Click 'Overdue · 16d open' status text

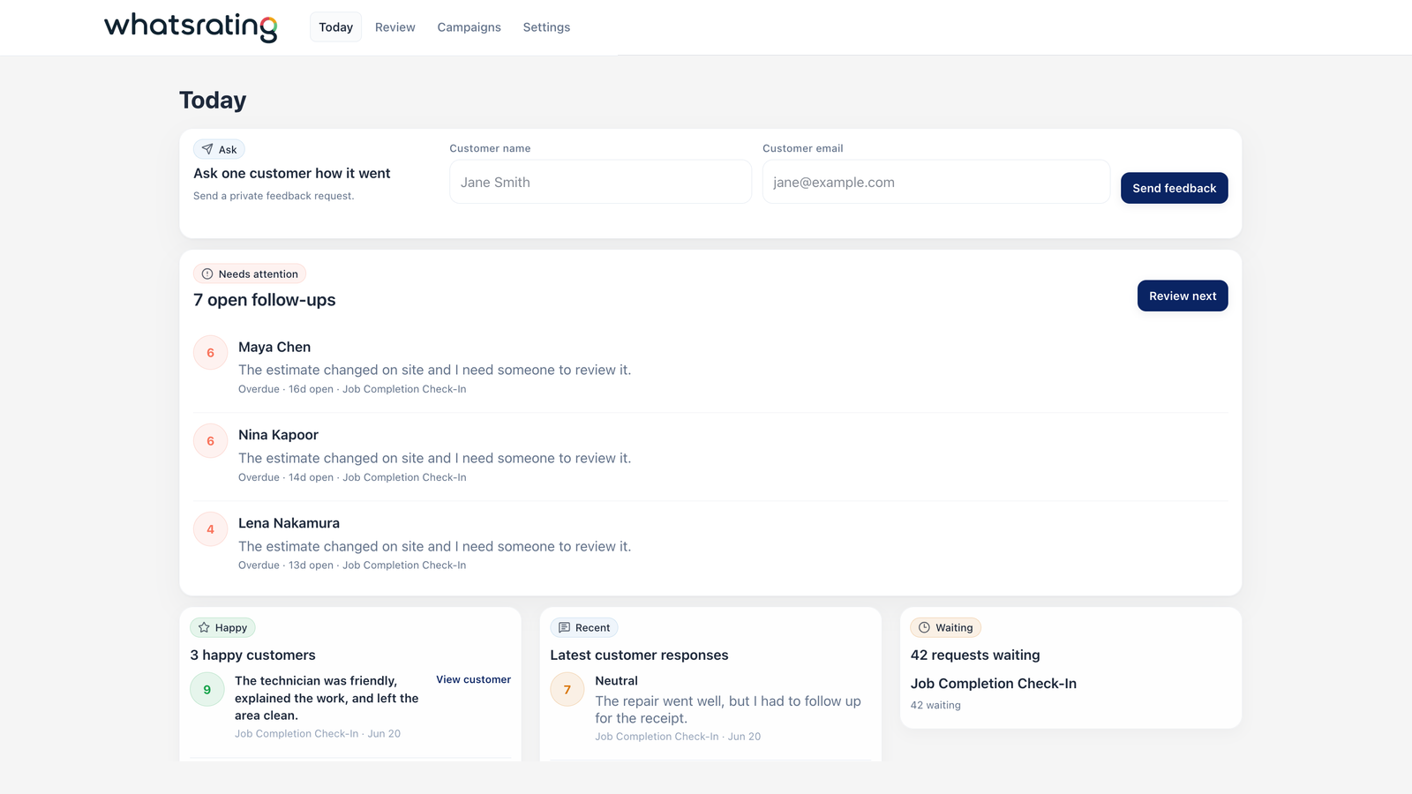coord(286,389)
